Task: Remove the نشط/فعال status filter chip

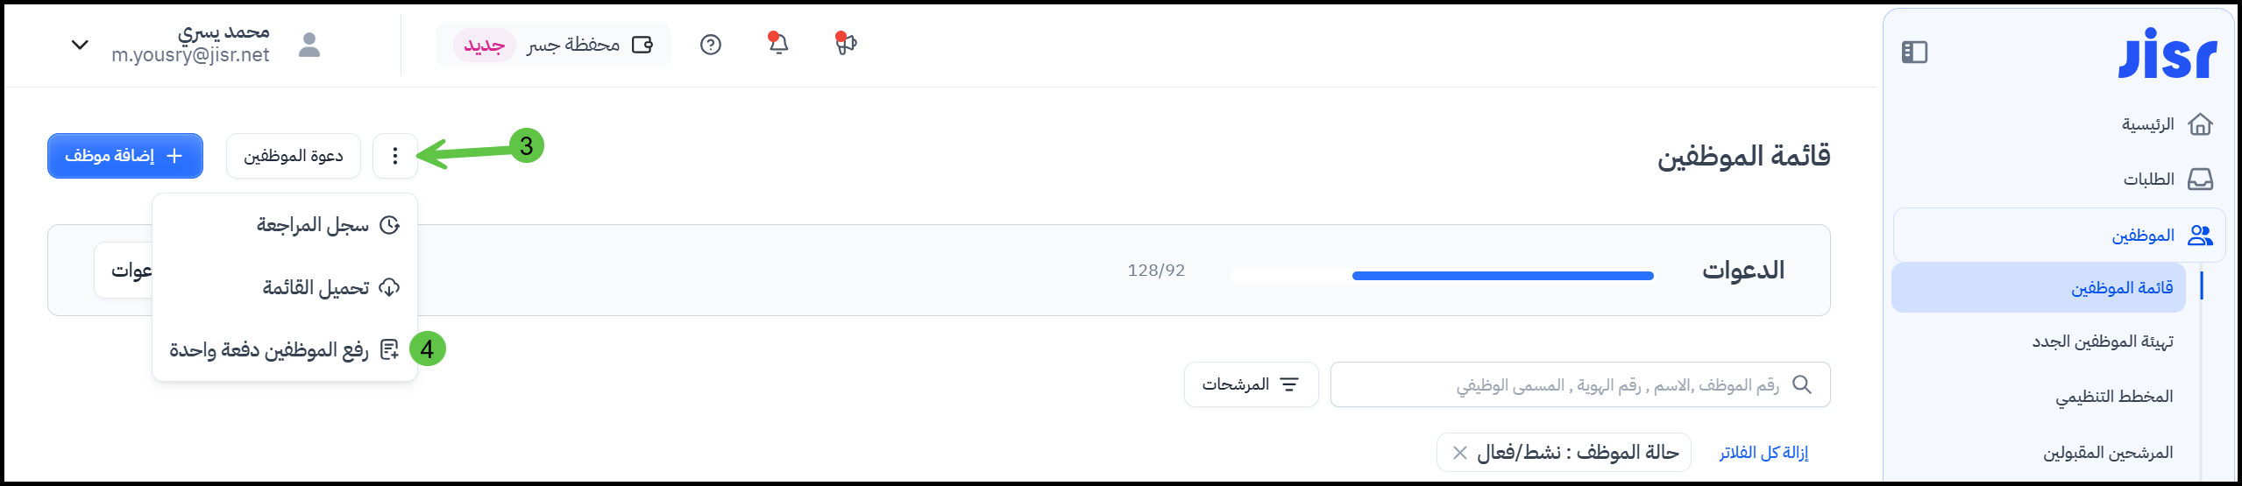Action: click(1460, 453)
